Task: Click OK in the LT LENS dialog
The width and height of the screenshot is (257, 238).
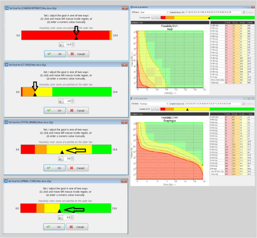Action: (x=55, y=111)
